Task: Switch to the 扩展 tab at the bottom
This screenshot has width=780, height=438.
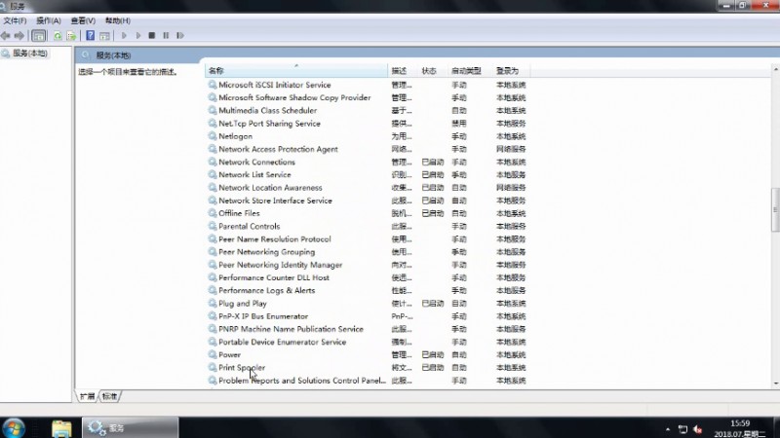Action: pos(87,396)
